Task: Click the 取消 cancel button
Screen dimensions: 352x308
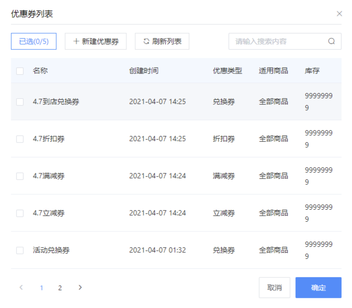Action: [274, 288]
